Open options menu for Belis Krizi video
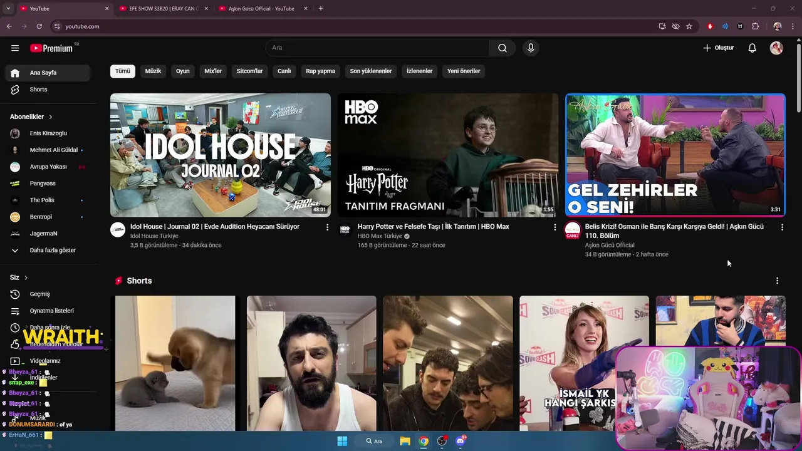 tap(782, 227)
